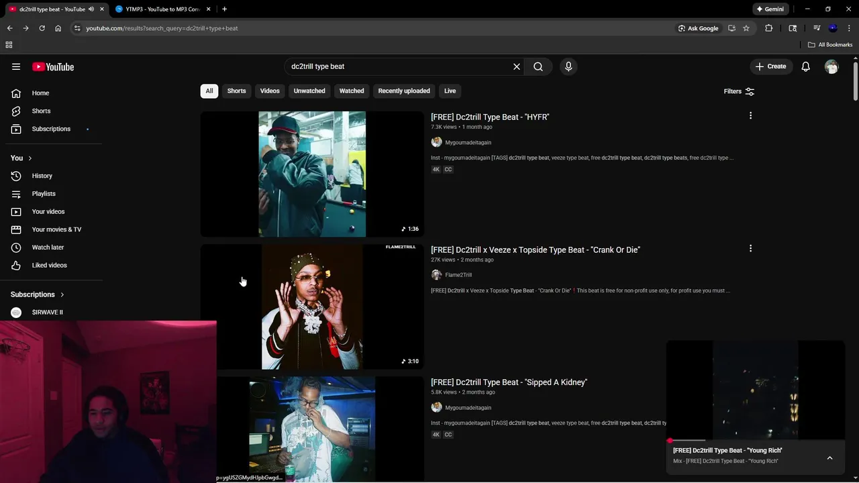Open more options for "Crank Or Die" video
859x483 pixels.
click(x=750, y=248)
